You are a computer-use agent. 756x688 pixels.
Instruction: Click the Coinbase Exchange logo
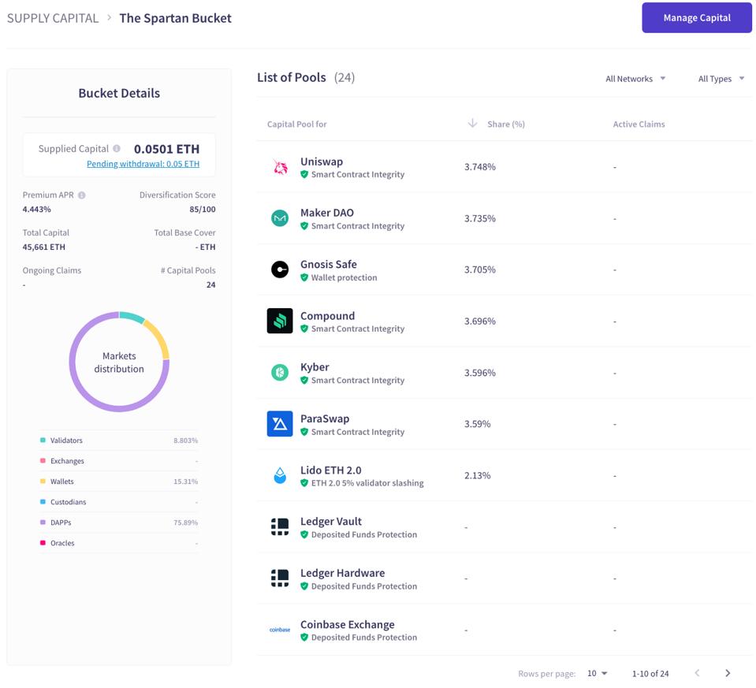coord(280,630)
